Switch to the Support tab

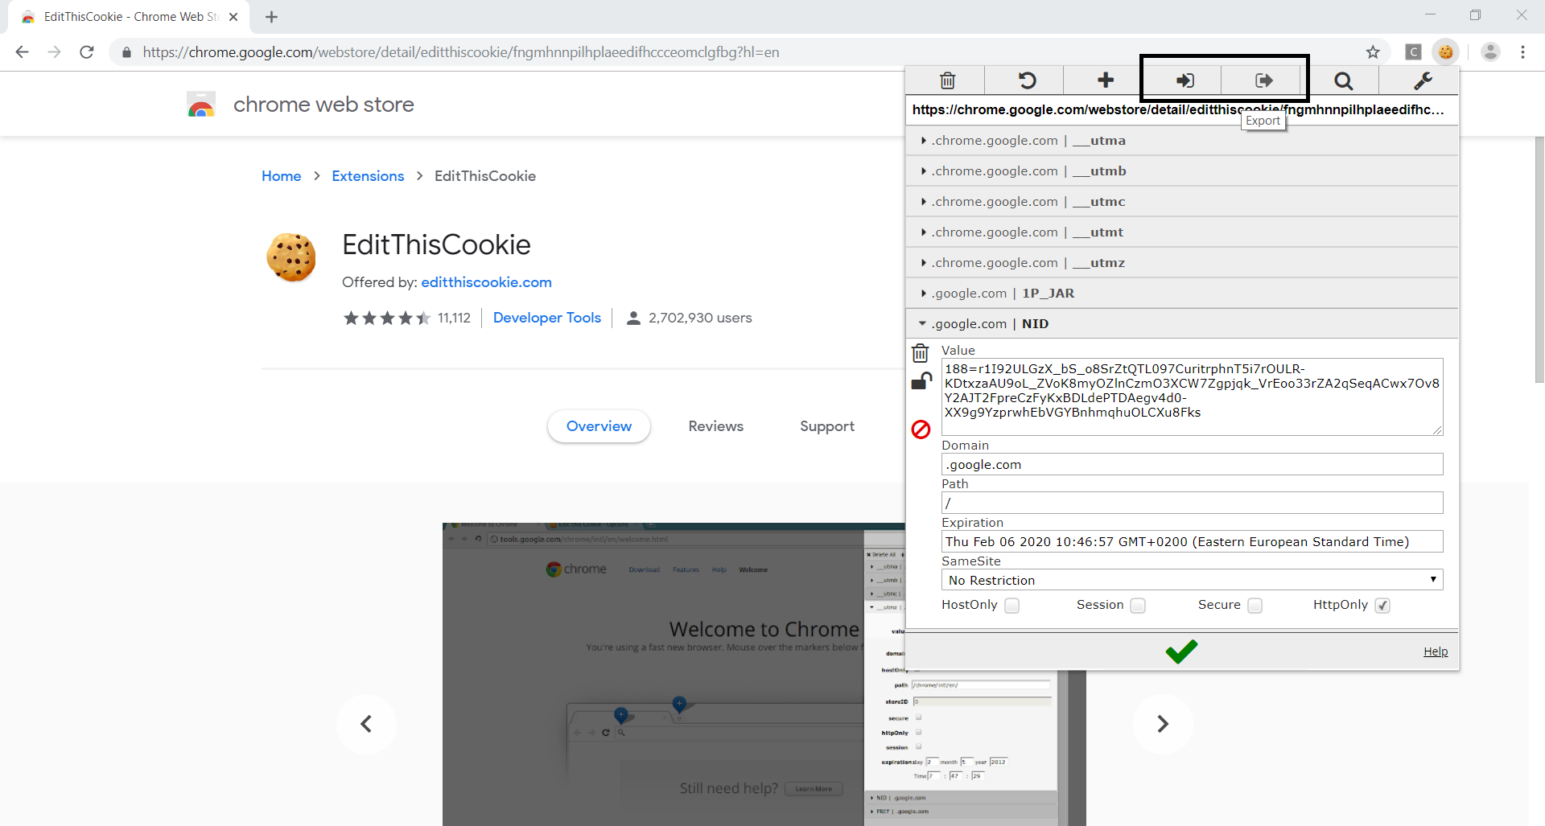[x=826, y=426]
